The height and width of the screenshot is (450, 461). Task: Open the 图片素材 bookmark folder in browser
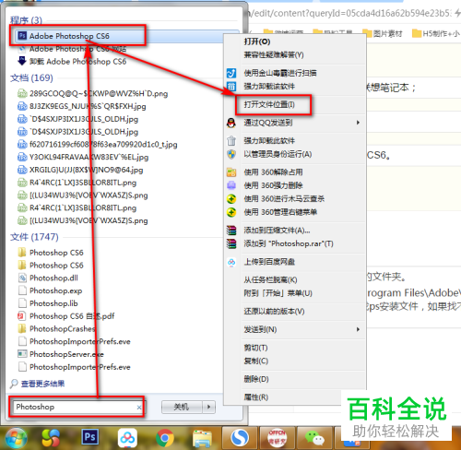coord(383,33)
